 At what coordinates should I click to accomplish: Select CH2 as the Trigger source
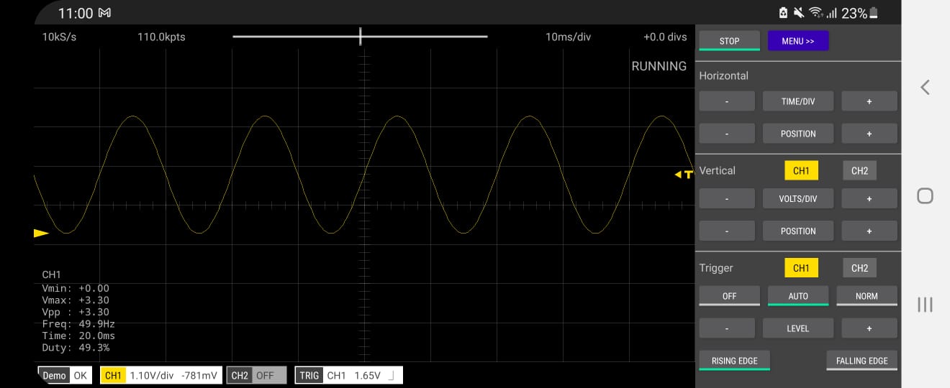(859, 268)
